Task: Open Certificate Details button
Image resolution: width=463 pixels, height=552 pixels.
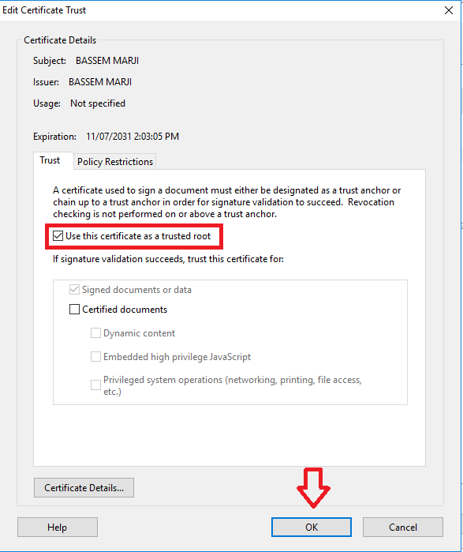Action: [x=84, y=487]
